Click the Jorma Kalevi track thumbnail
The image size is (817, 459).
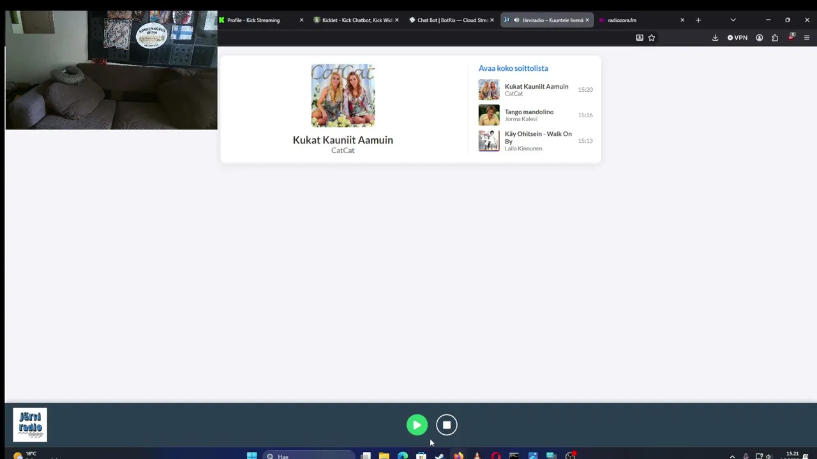489,115
